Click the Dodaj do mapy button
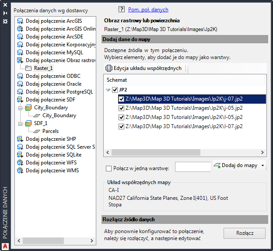 (235, 165)
